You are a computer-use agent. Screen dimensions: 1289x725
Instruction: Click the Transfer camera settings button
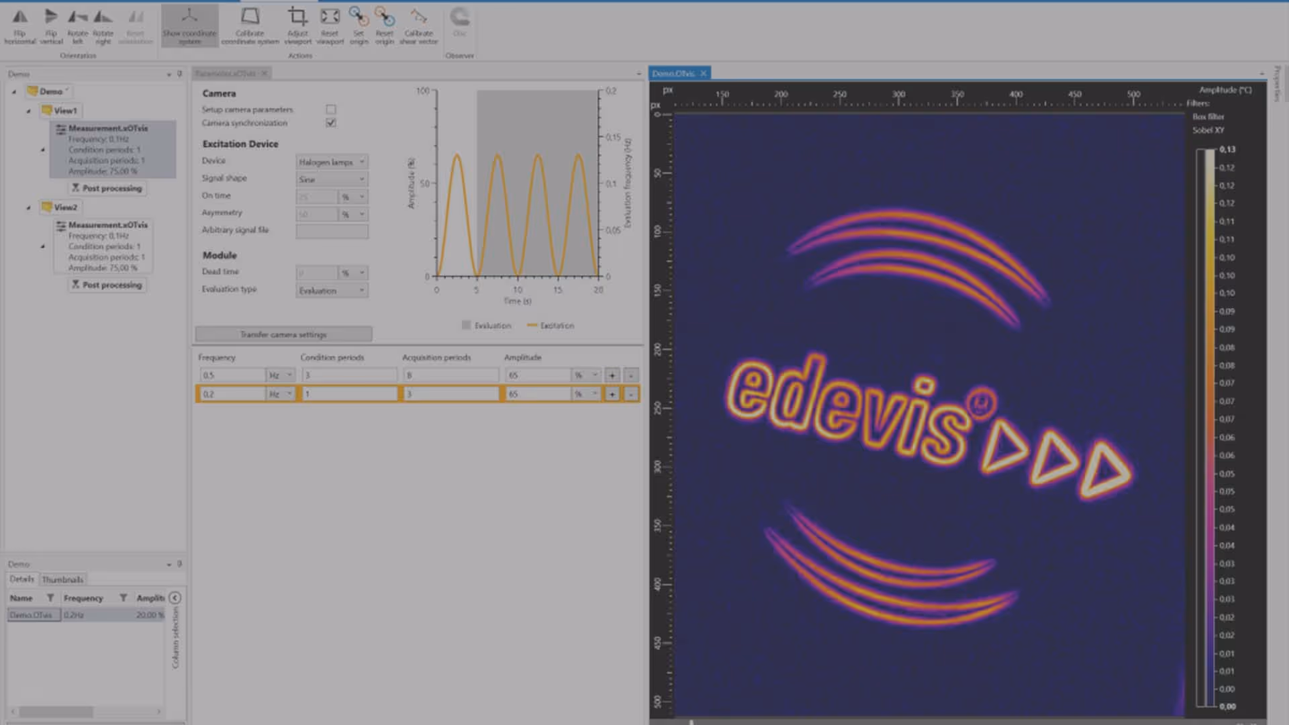(x=283, y=334)
